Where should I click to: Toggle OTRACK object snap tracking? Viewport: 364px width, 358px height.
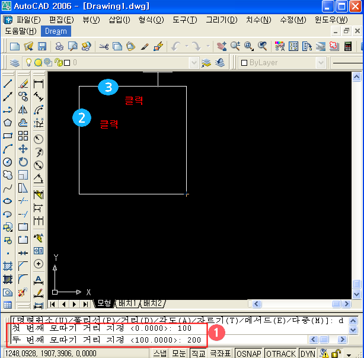(281, 353)
